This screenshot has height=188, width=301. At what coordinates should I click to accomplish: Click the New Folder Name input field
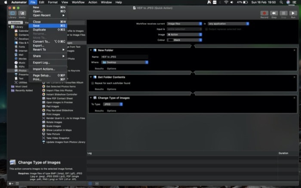click(125, 57)
